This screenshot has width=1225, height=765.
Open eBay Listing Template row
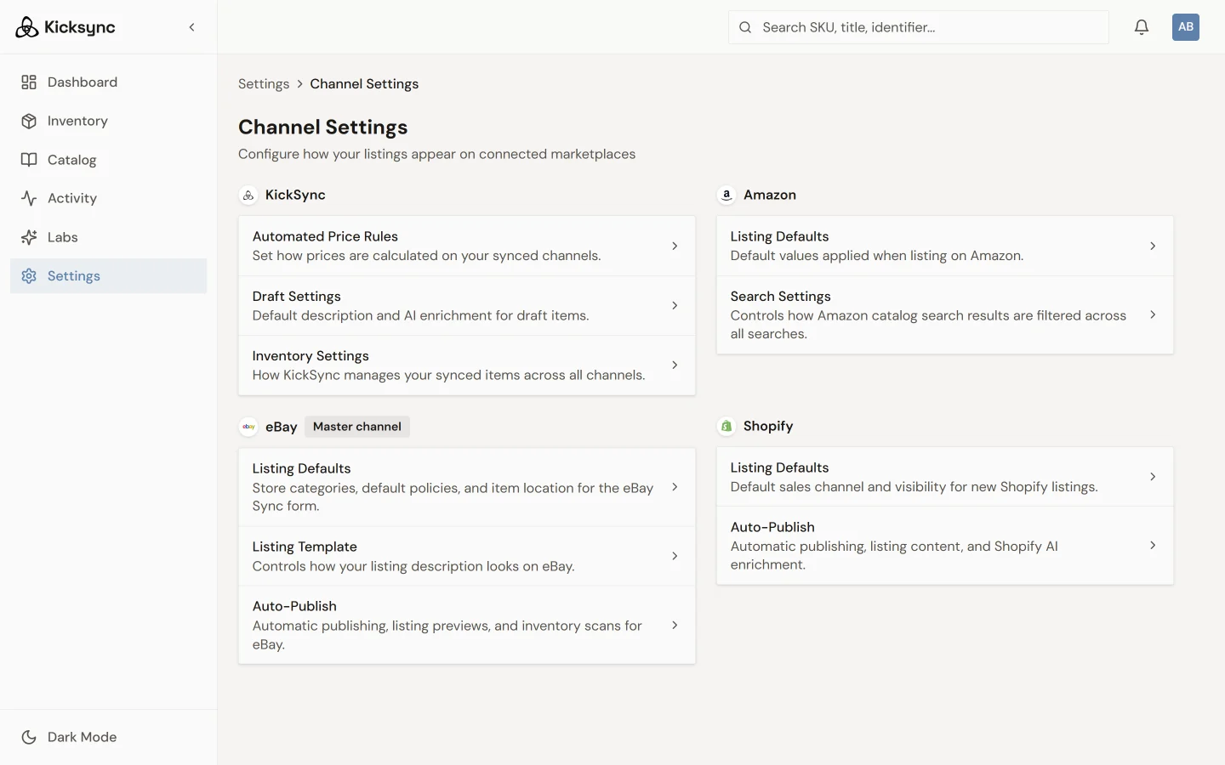click(x=467, y=556)
